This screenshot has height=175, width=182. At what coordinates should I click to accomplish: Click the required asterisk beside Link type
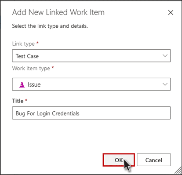[37, 43]
